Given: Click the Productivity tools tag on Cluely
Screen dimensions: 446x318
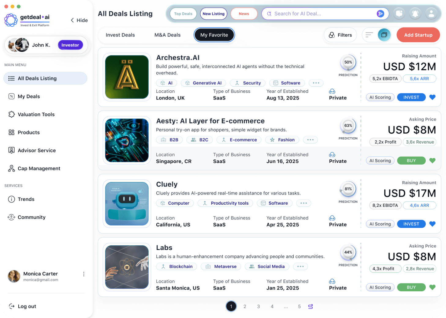Looking at the screenshot, I should (225, 203).
